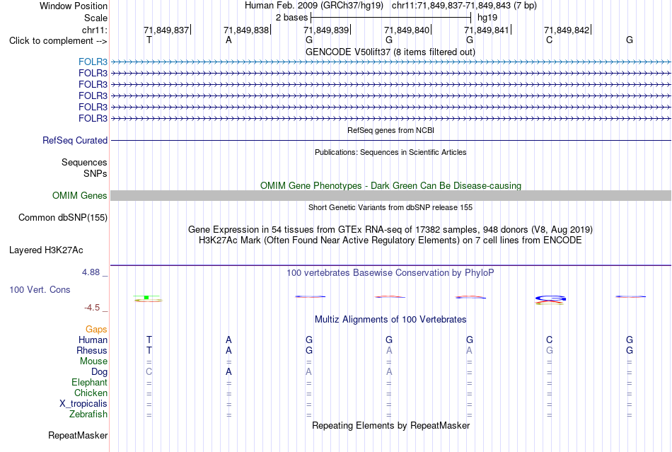Click base C in the Human alignment row

pos(550,340)
